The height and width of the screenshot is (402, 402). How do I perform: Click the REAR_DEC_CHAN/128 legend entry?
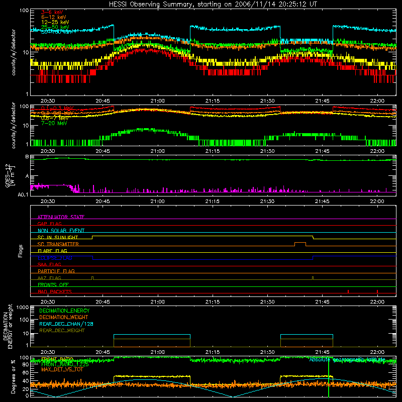(66, 324)
